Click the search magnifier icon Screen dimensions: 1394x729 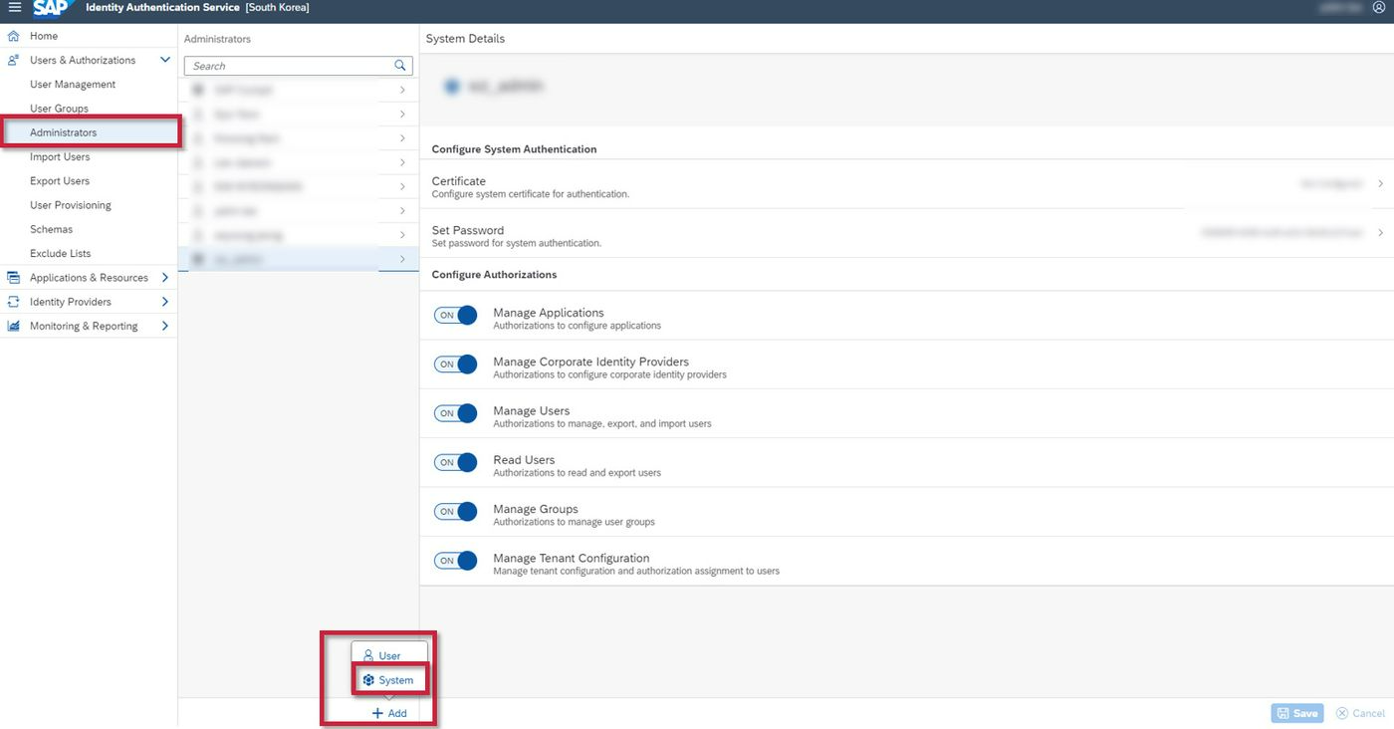tap(400, 66)
